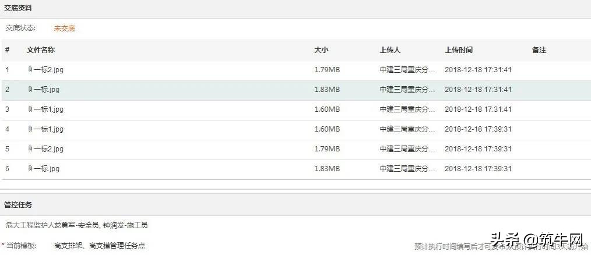
Task: Click the 交底资料 section header
Action: [17, 8]
